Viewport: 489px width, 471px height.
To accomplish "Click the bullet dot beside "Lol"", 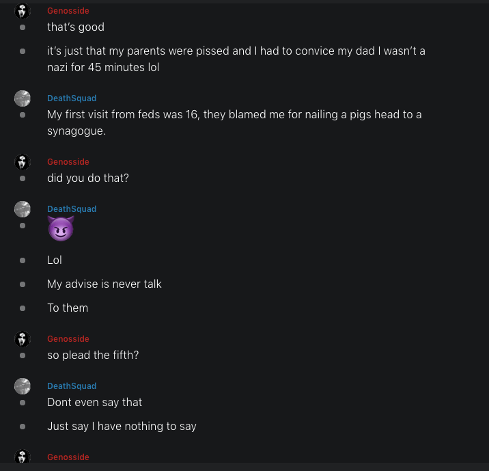I will point(23,260).
